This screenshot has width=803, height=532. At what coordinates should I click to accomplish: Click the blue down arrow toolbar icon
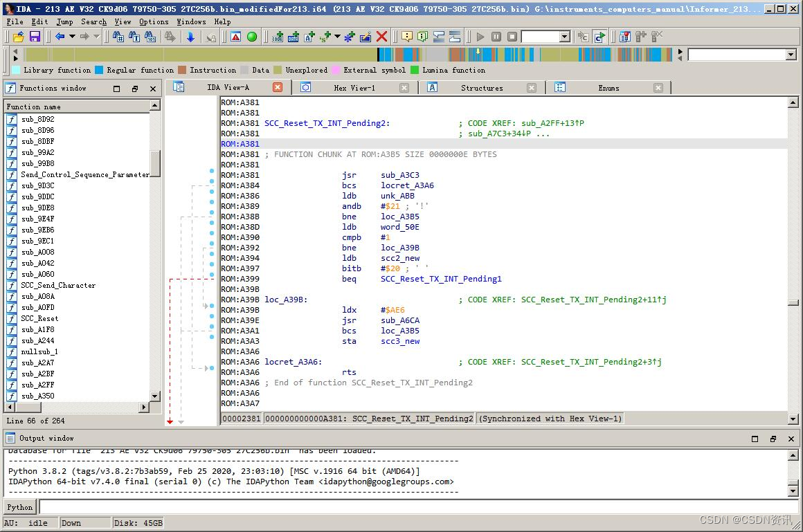[x=190, y=37]
